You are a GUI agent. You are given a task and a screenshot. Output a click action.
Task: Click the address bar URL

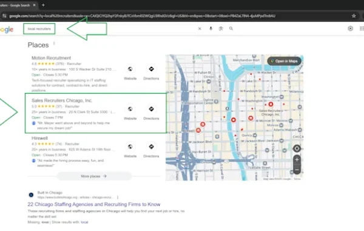(142, 16)
